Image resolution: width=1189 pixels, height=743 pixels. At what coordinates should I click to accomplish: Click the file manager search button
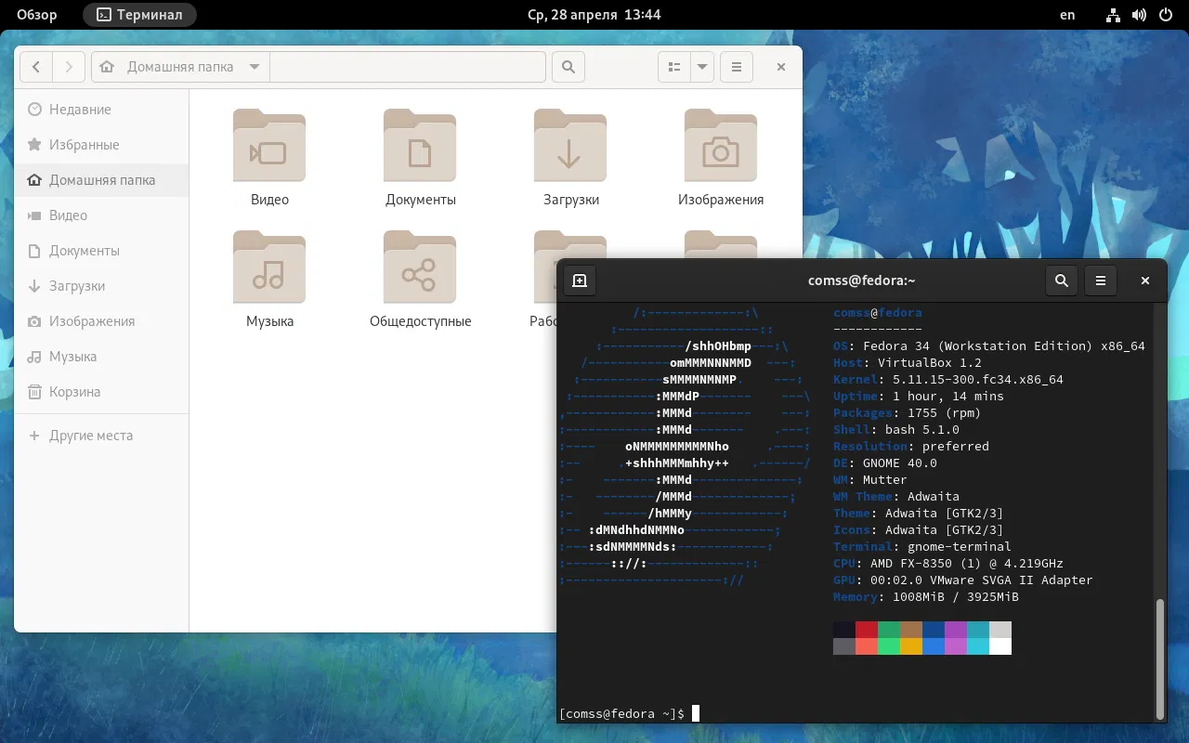point(568,67)
